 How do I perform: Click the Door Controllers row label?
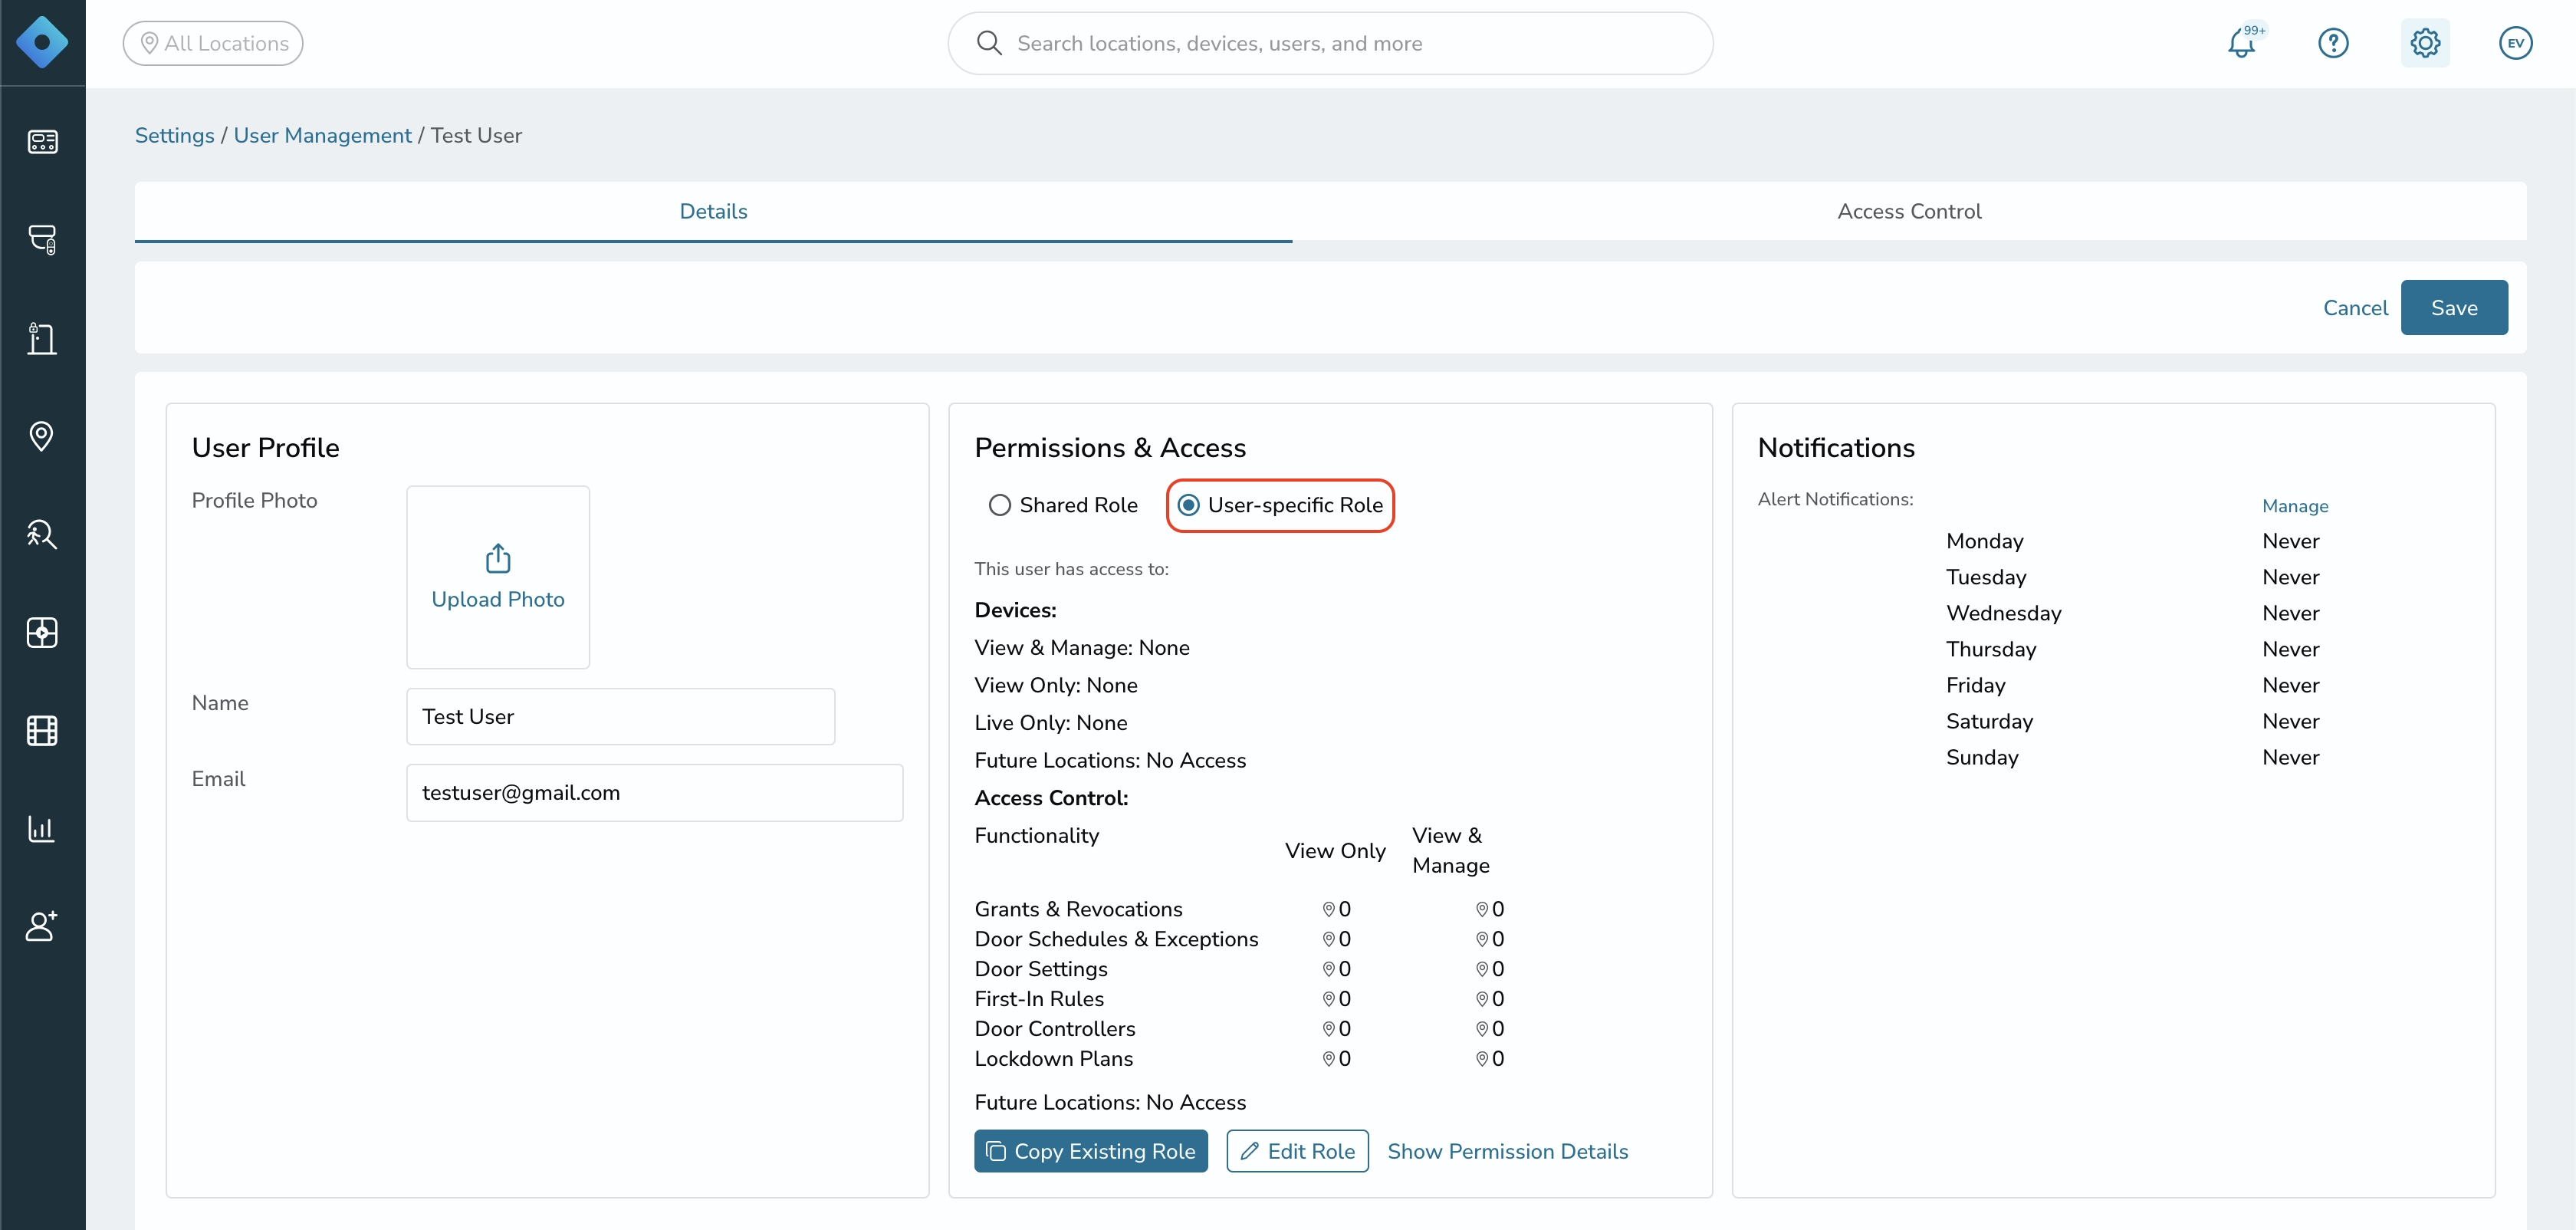(1055, 1028)
